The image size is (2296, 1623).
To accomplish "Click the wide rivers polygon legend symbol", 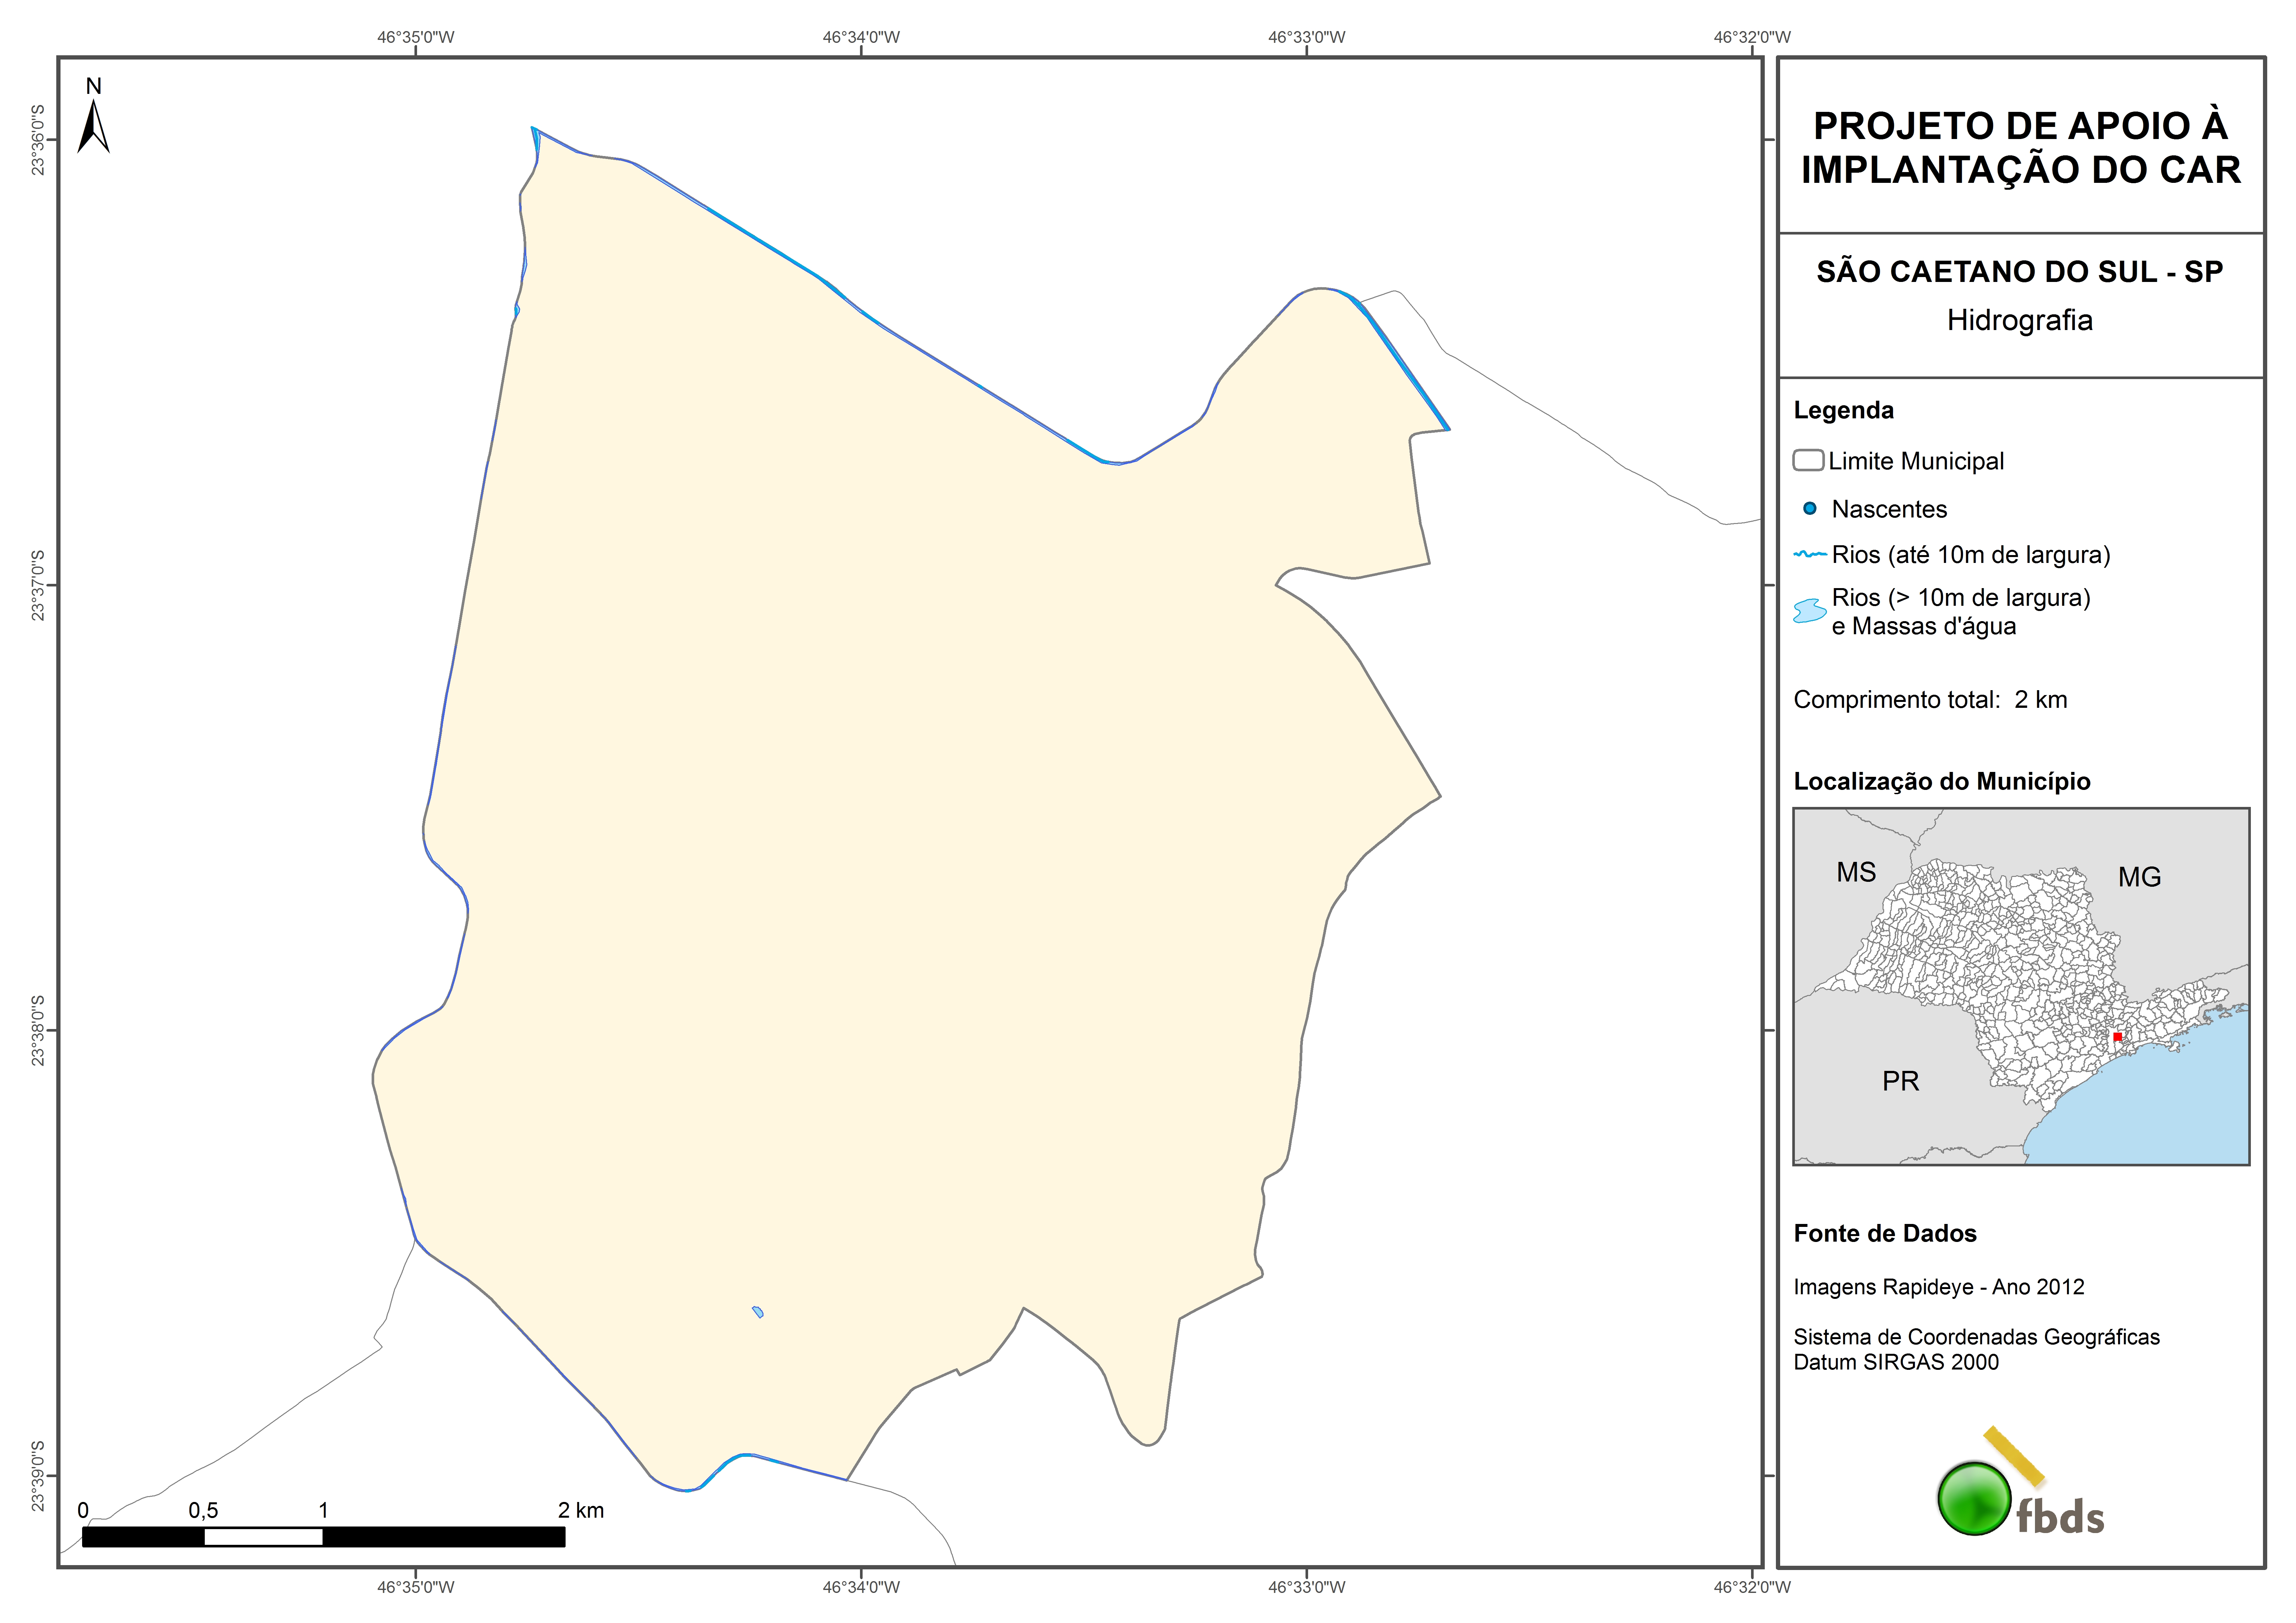I will tap(1810, 610).
